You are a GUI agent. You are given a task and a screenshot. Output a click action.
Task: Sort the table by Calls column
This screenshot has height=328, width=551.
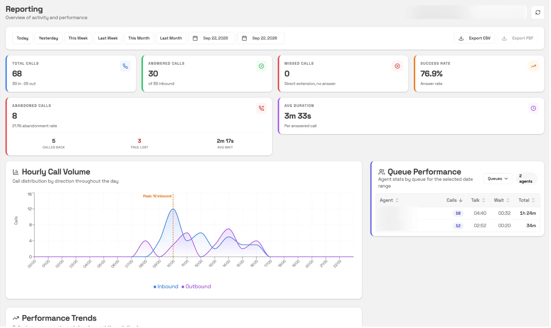455,200
